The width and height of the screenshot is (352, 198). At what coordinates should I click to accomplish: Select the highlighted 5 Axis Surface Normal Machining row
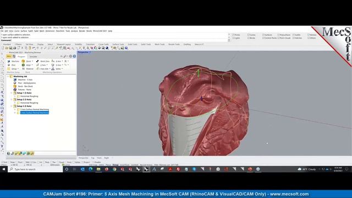(35, 113)
